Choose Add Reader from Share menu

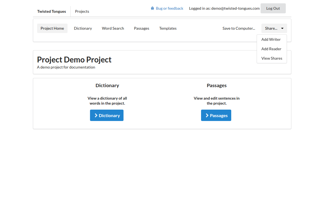(272, 49)
